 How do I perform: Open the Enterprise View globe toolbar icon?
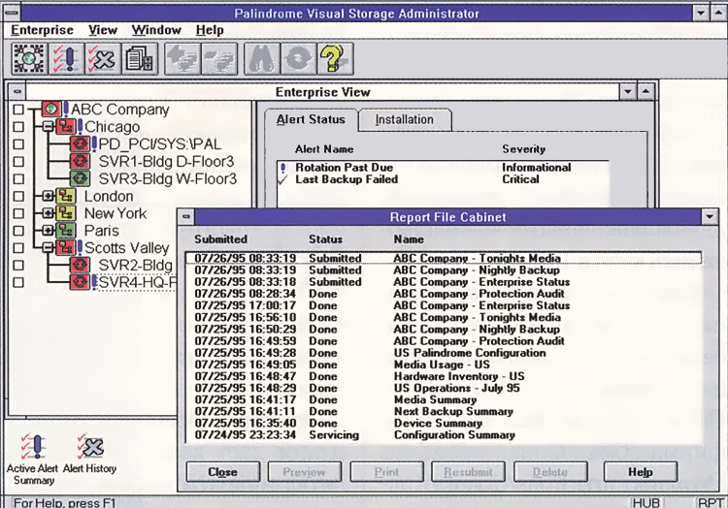29,59
